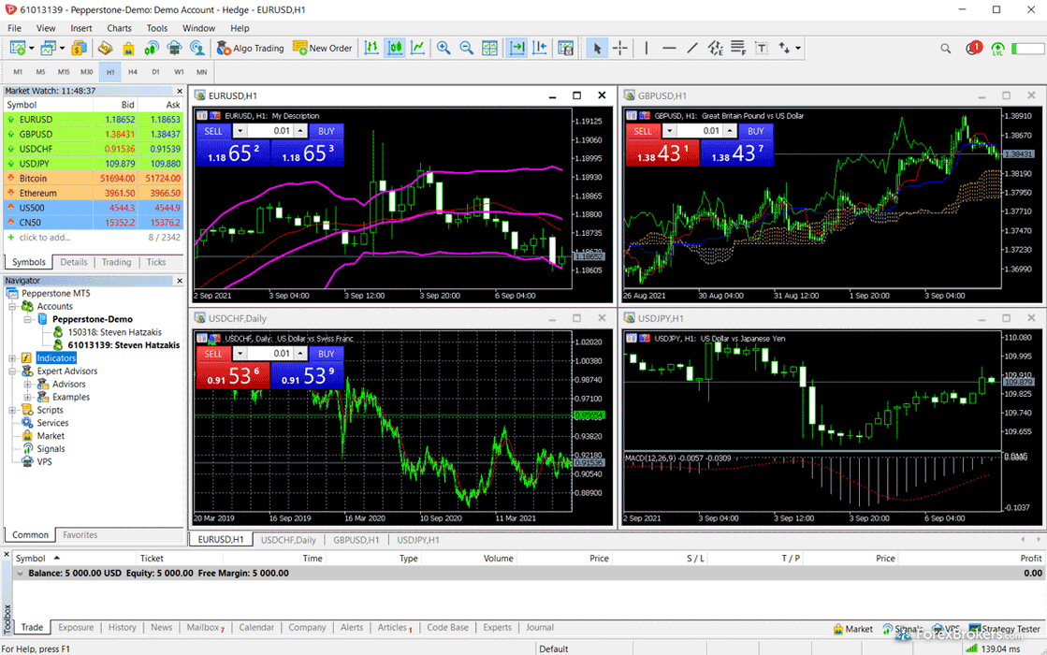This screenshot has height=655, width=1047.
Task: Open dropdown arrow next to New Chart
Action: [x=31, y=48]
